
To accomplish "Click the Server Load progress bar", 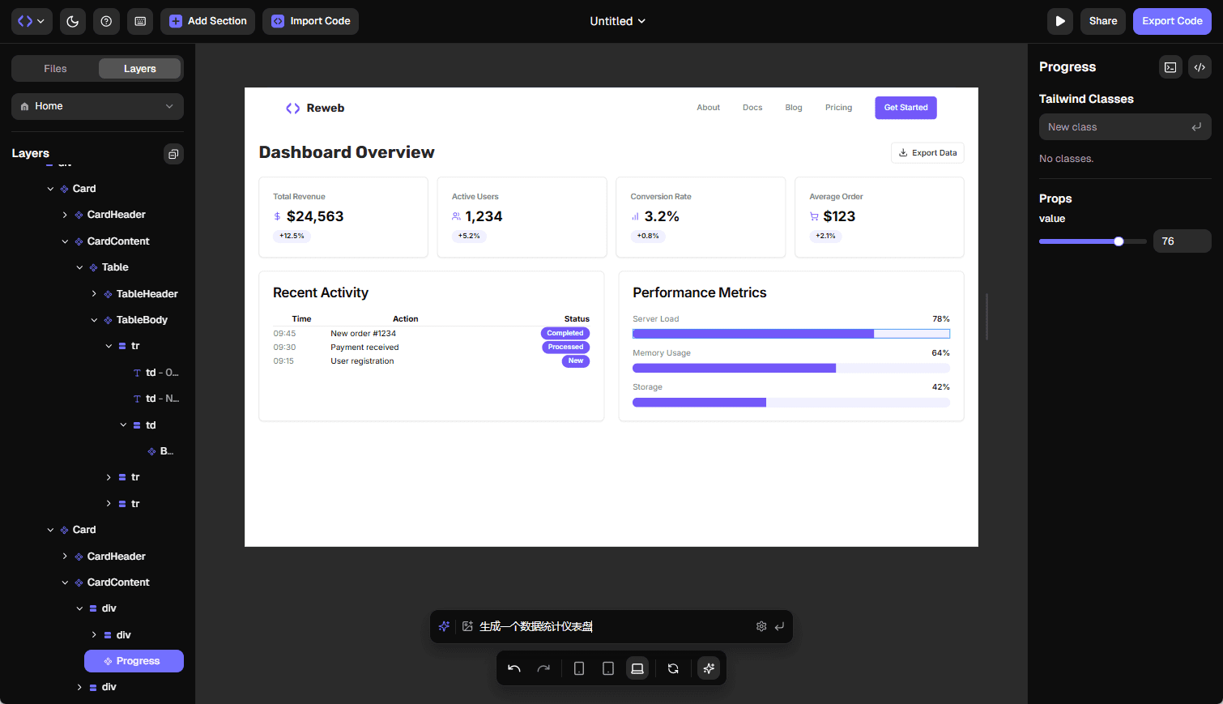I will pos(791,334).
